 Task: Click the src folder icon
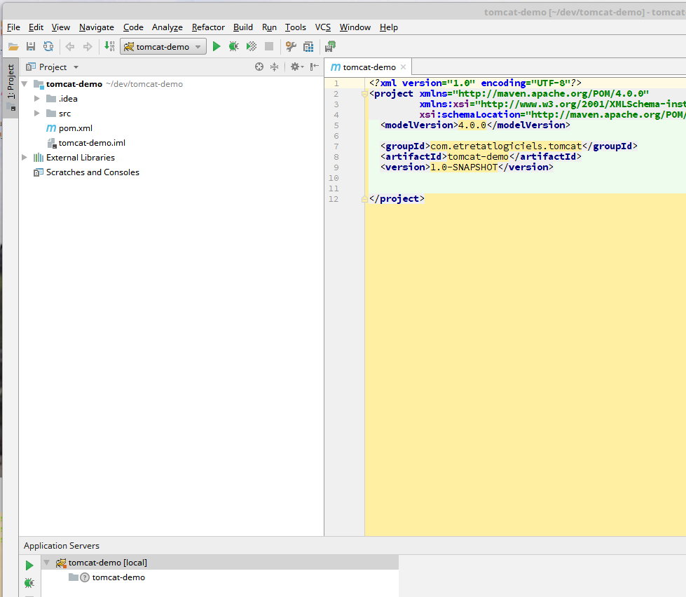(51, 114)
